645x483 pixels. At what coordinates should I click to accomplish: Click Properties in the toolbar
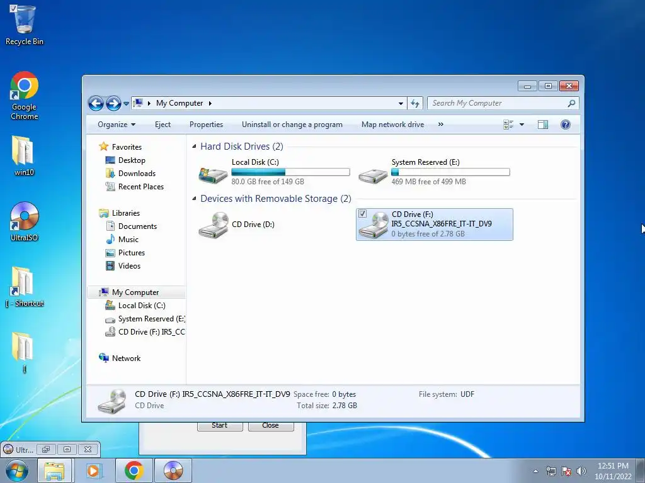[x=206, y=125]
